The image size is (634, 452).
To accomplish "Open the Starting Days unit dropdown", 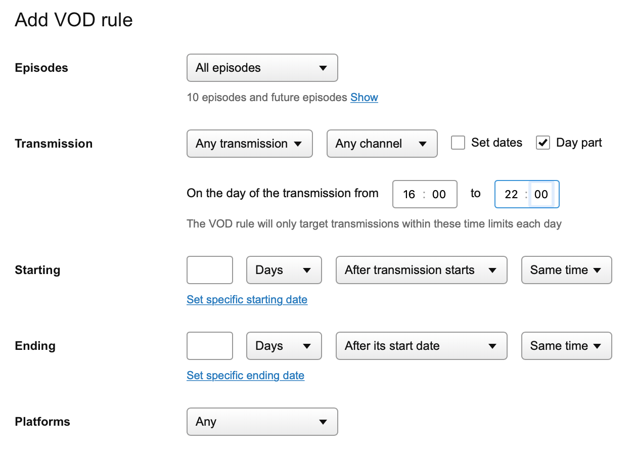I will tap(284, 270).
